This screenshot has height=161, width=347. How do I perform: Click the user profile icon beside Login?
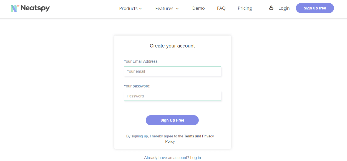pyautogui.click(x=271, y=8)
